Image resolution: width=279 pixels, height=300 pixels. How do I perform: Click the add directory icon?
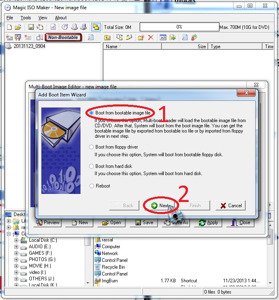(129, 37)
